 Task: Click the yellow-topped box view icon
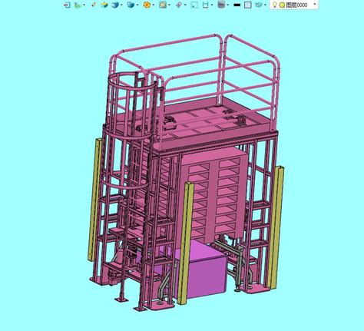coord(104,5)
